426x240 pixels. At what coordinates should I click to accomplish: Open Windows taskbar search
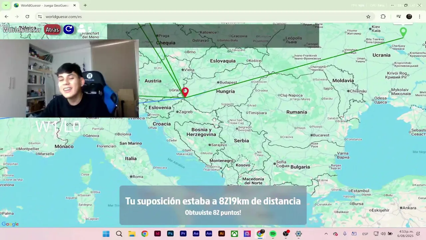[119, 234]
